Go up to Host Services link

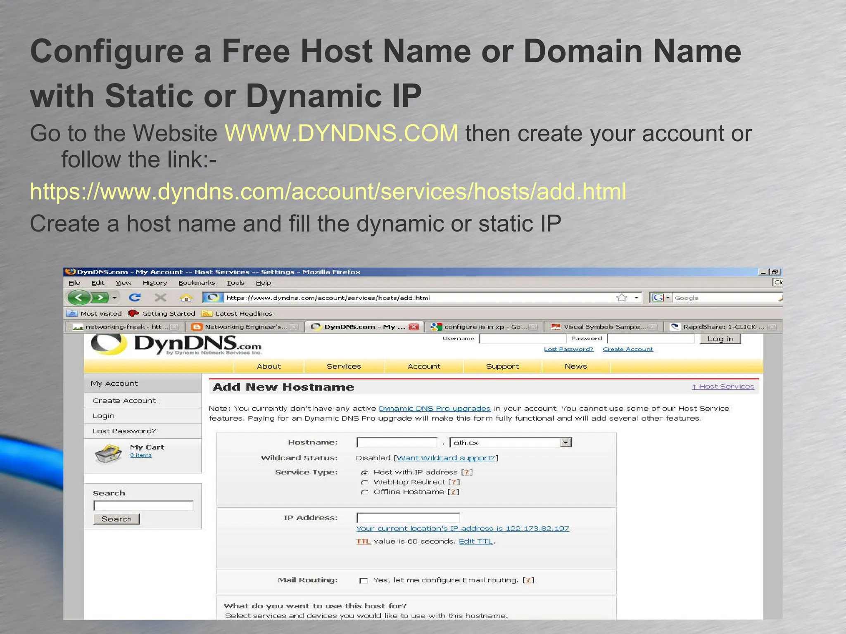[x=723, y=387]
